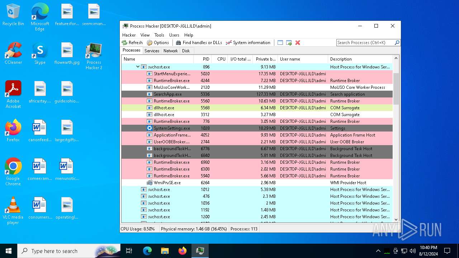The height and width of the screenshot is (258, 459).
Task: Open the Google Chrome desktop shortcut
Action: 13,172
